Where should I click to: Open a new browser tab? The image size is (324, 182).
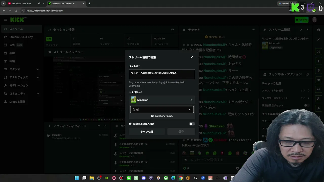point(89,4)
